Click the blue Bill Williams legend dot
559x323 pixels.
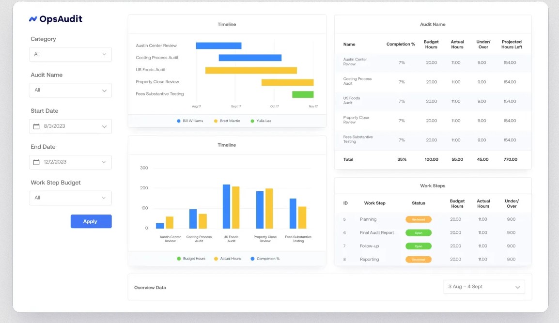coord(179,121)
